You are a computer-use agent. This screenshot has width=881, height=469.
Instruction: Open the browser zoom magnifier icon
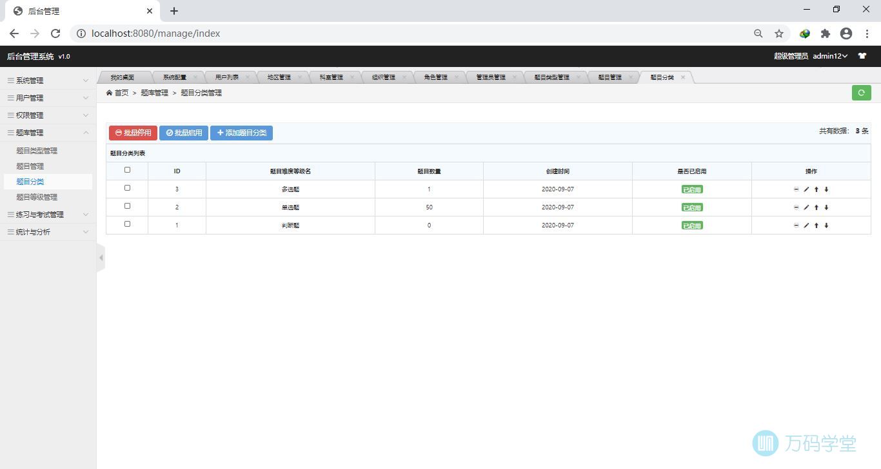tap(758, 33)
